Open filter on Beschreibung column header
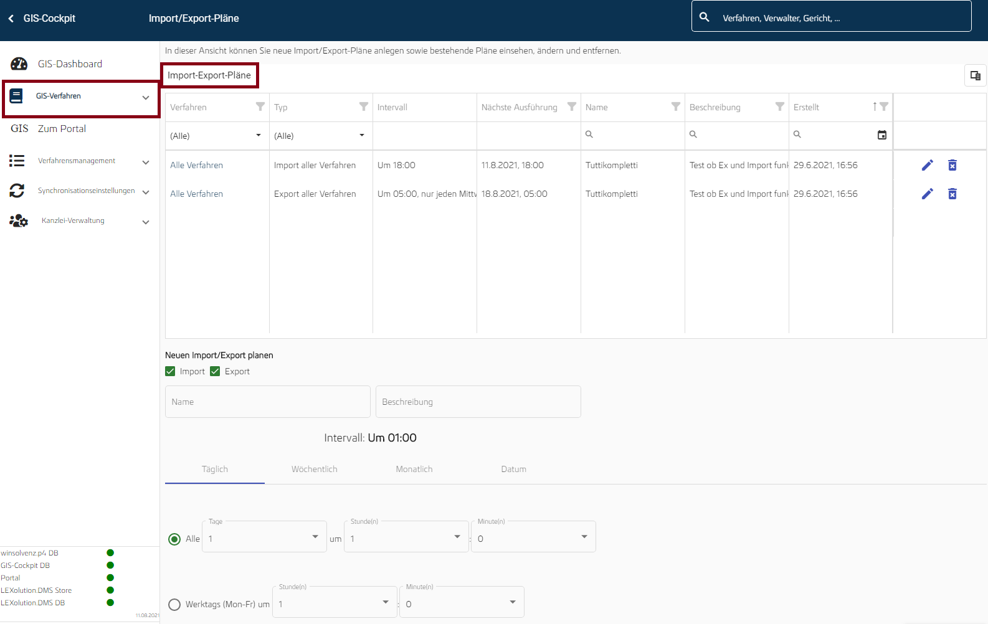 pos(780,106)
